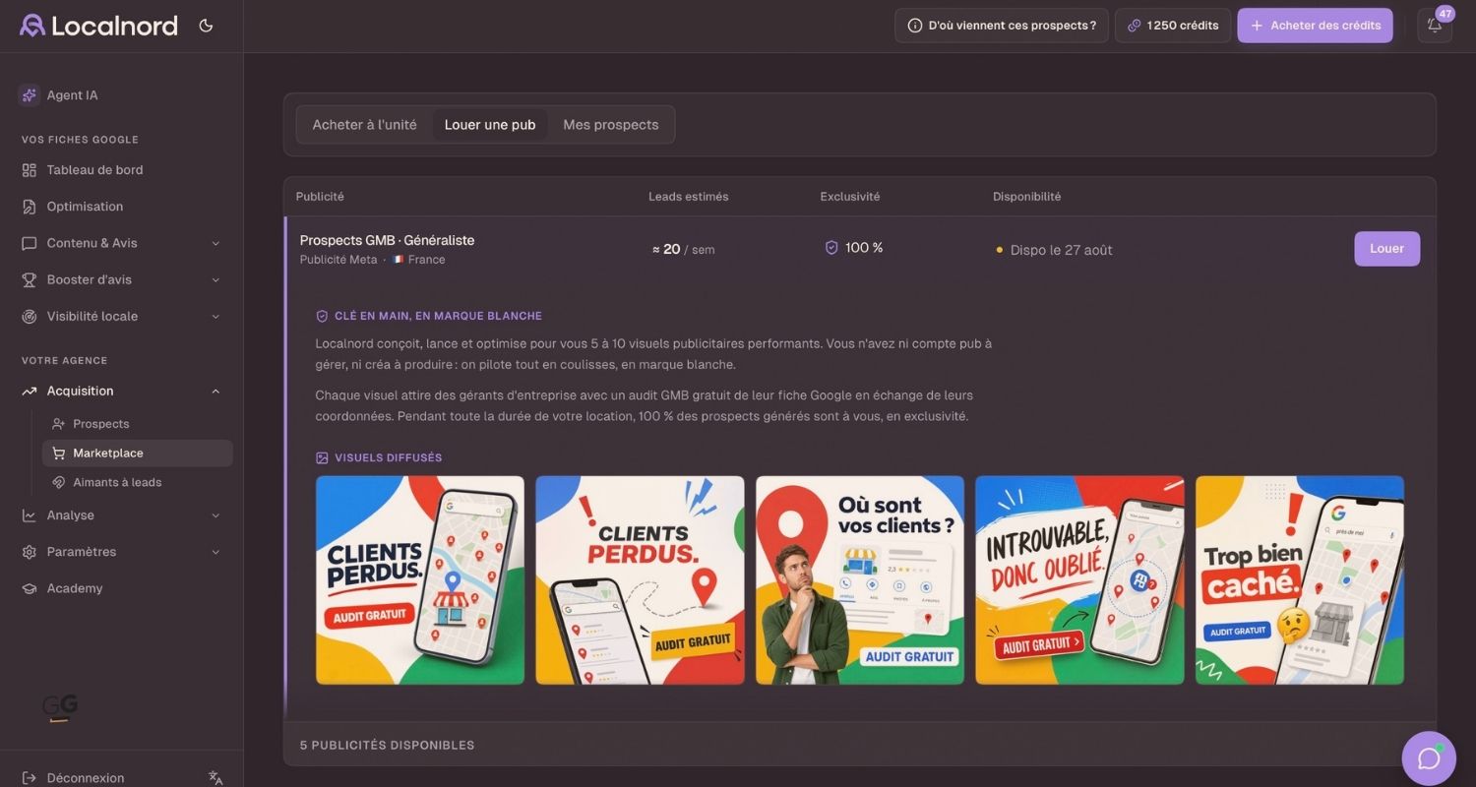Click Déconnexion to log out
The image size is (1476, 787).
(x=86, y=778)
